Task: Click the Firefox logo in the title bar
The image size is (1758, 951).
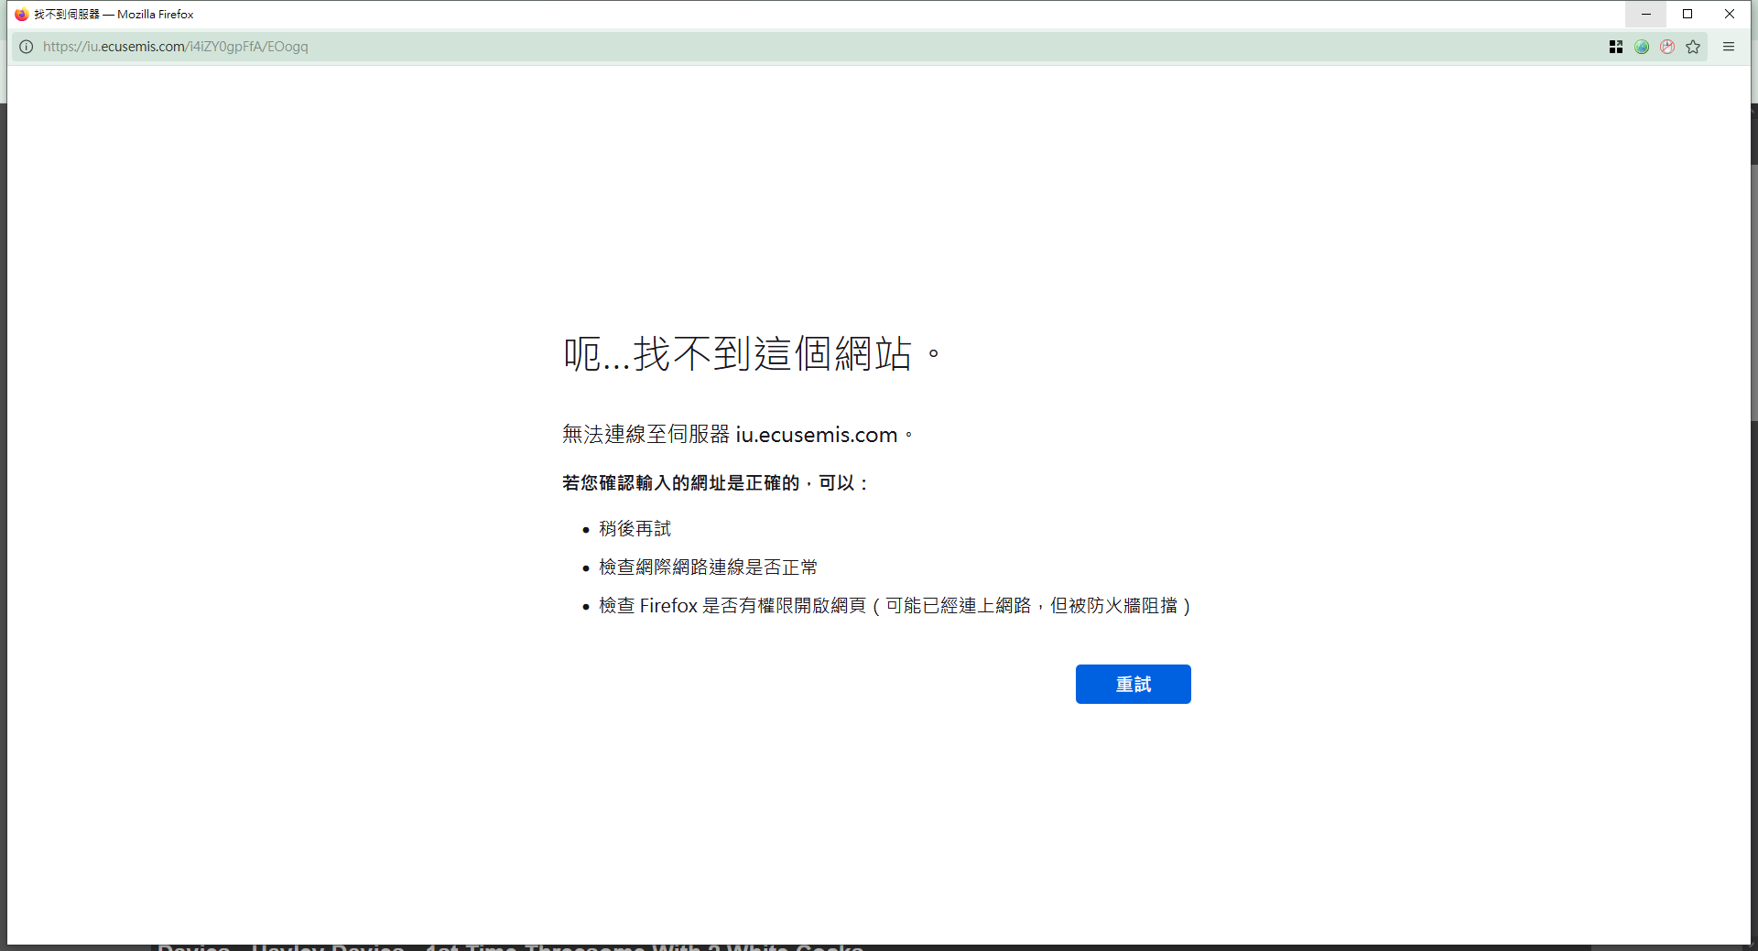Action: pyautogui.click(x=20, y=14)
